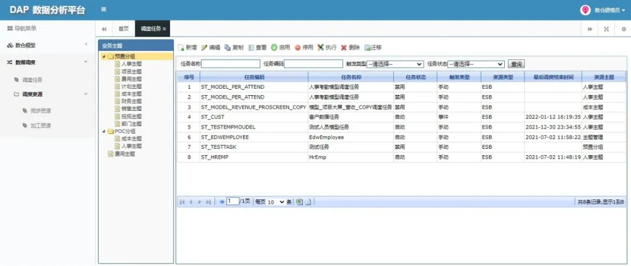631x266 pixels.
Task: Select 计划主题 in the tree
Action: point(131,86)
